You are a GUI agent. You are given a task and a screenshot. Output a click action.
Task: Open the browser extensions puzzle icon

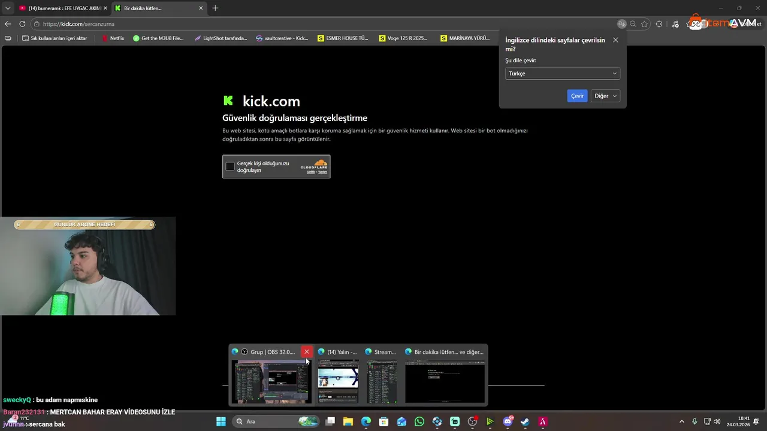pos(659,24)
